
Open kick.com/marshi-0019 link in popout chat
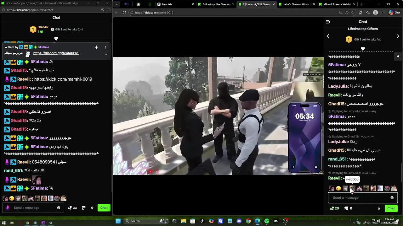click(63, 79)
